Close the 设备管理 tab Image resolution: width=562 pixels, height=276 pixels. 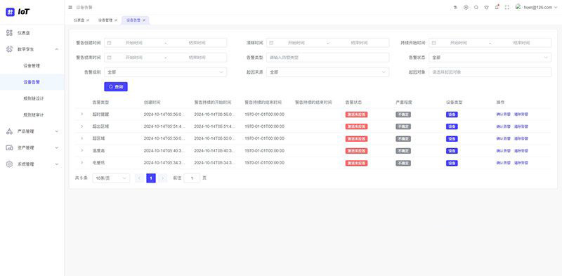click(x=116, y=20)
